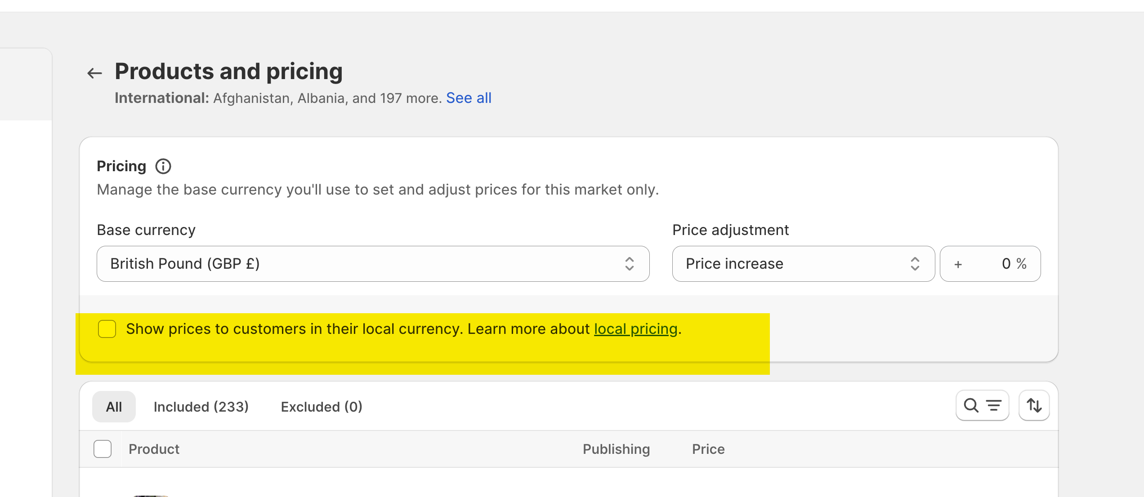Tick the select all products checkbox
1144x497 pixels.
pyautogui.click(x=103, y=449)
